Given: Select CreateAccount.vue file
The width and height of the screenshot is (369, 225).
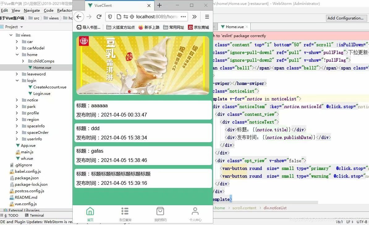Looking at the screenshot, I should [x=47, y=87].
